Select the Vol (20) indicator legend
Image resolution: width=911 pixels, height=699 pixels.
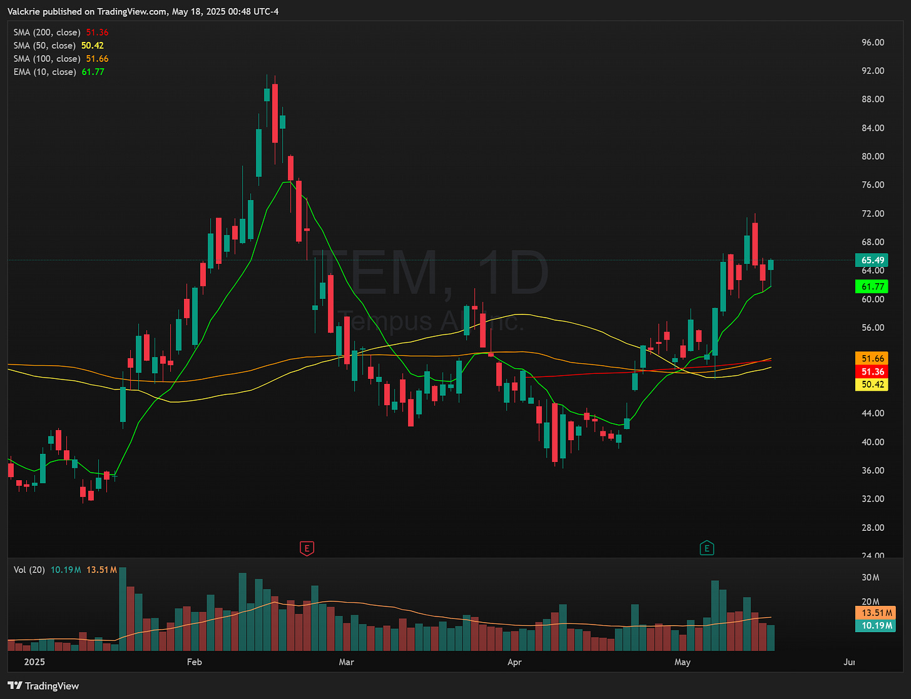click(66, 570)
